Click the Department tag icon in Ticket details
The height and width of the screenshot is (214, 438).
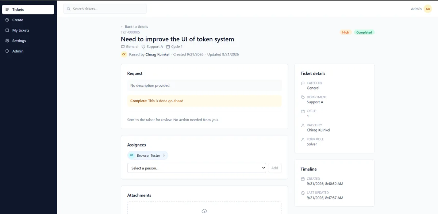[303, 97]
